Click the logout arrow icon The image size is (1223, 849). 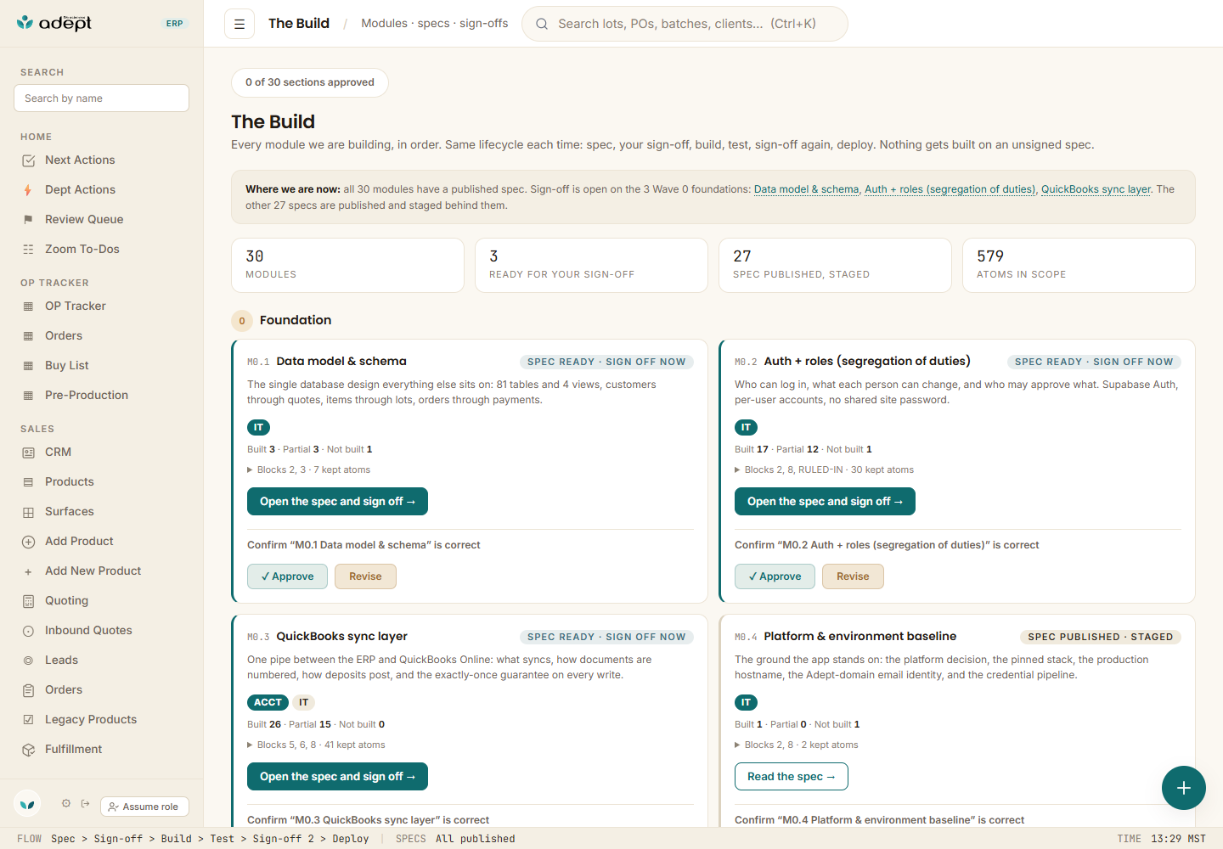click(86, 803)
